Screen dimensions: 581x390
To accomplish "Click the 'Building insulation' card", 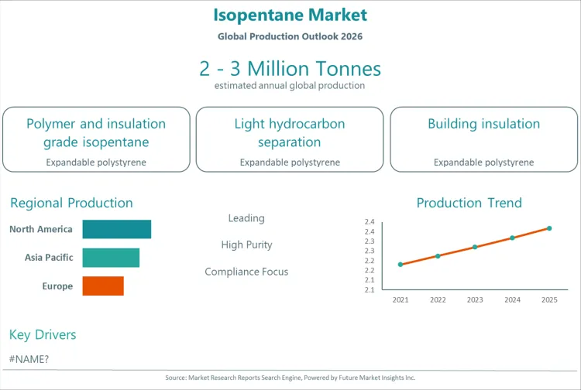I will click(x=484, y=139).
